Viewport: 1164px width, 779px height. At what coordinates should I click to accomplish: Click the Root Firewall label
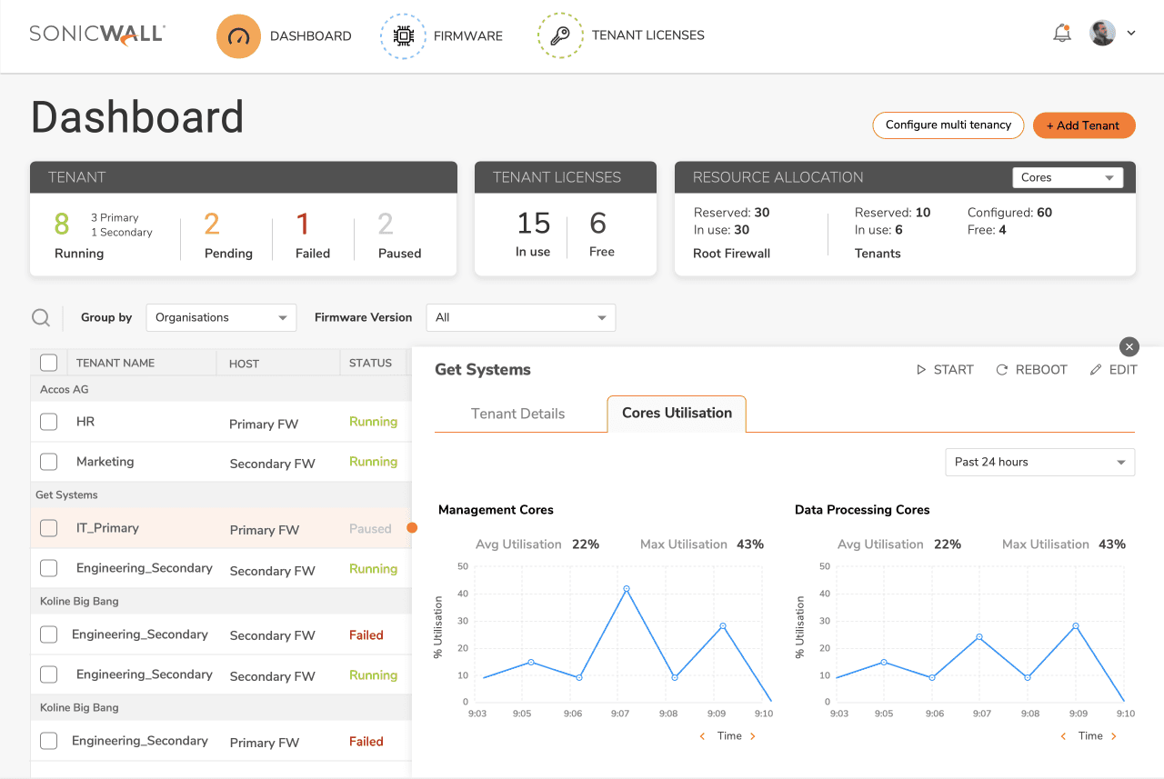(x=731, y=254)
